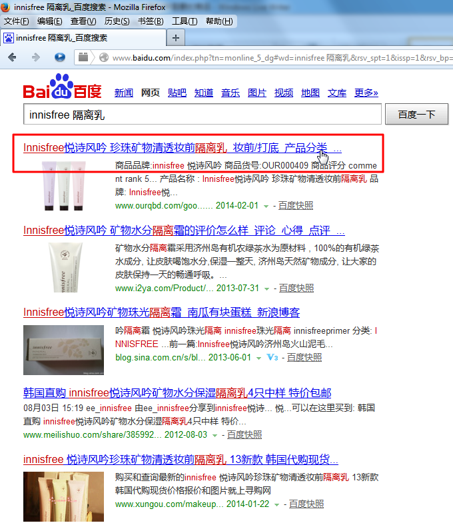Click the site identity icon in address bar
Viewport: 453px width, 529px height.
click(x=83, y=57)
